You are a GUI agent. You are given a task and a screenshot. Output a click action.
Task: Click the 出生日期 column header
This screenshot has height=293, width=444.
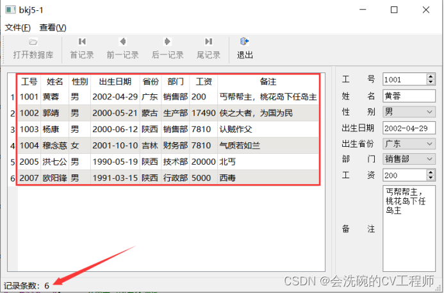click(x=115, y=81)
